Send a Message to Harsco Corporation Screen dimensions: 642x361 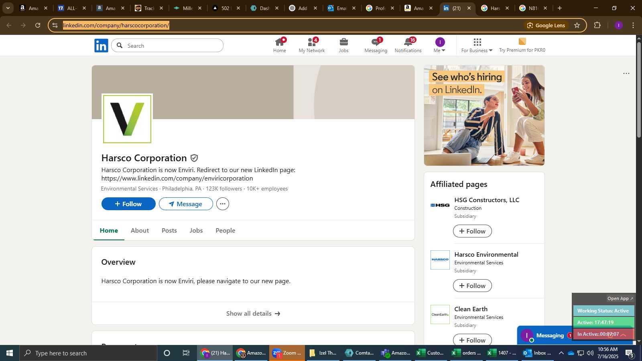click(186, 204)
